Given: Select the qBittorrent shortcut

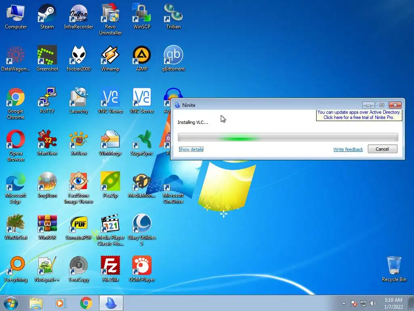Looking at the screenshot, I should [173, 59].
